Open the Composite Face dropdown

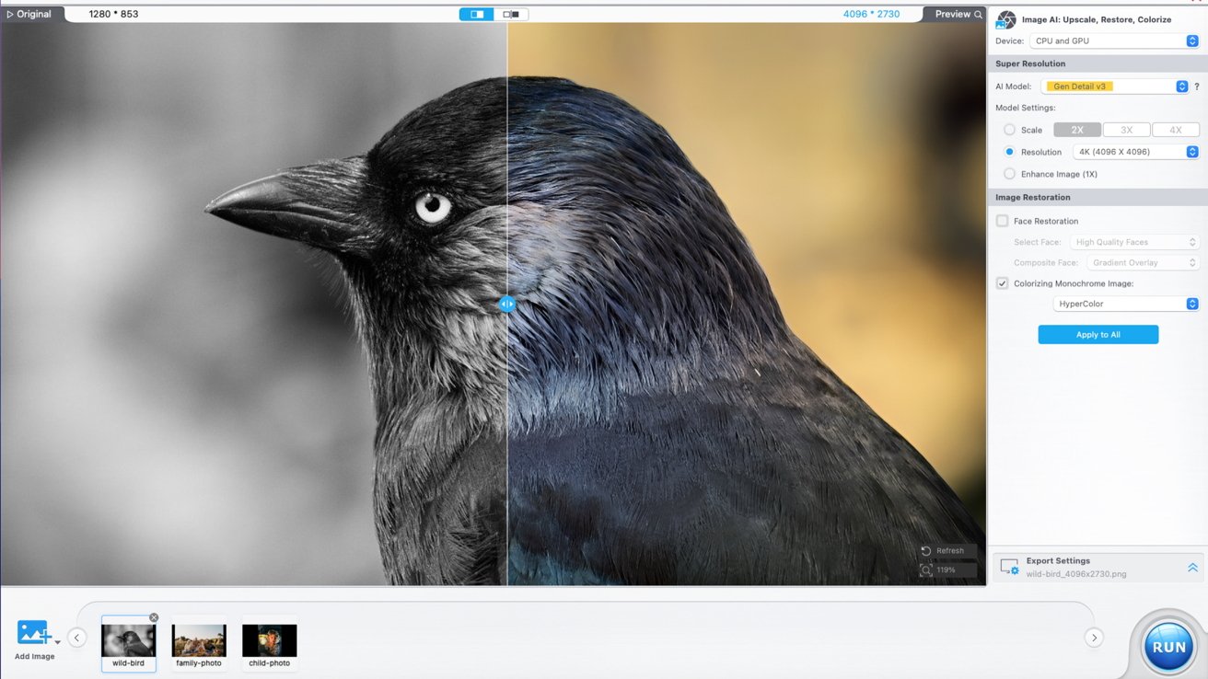coord(1143,262)
